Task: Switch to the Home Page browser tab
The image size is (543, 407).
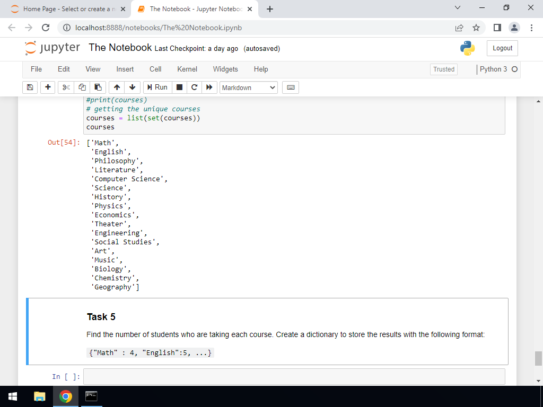Action: point(64,8)
